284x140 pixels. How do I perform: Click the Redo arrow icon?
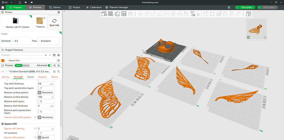(32, 2)
